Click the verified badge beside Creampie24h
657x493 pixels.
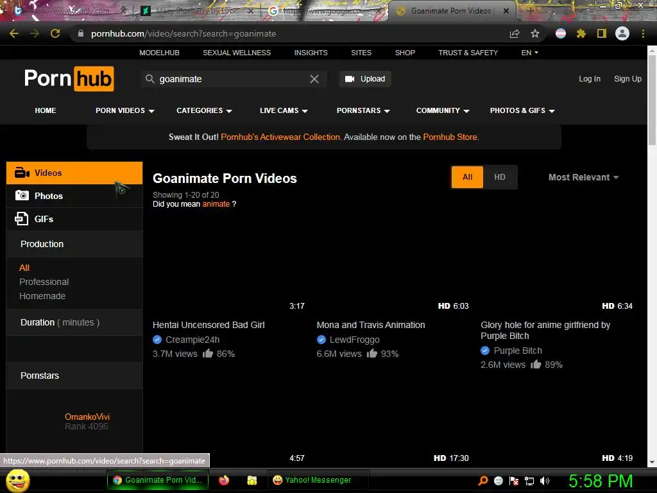click(x=157, y=340)
